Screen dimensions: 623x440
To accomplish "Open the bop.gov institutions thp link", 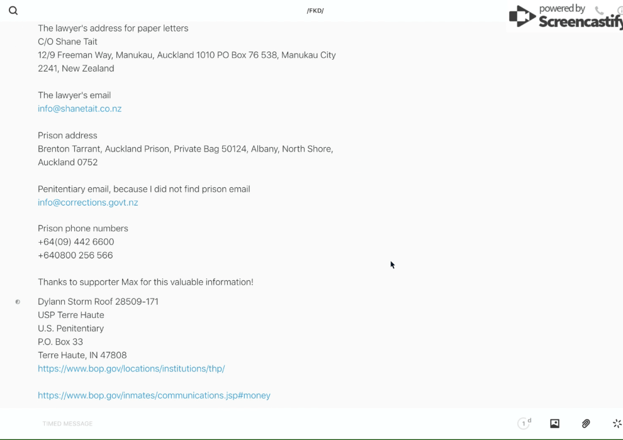I will 131,369.
